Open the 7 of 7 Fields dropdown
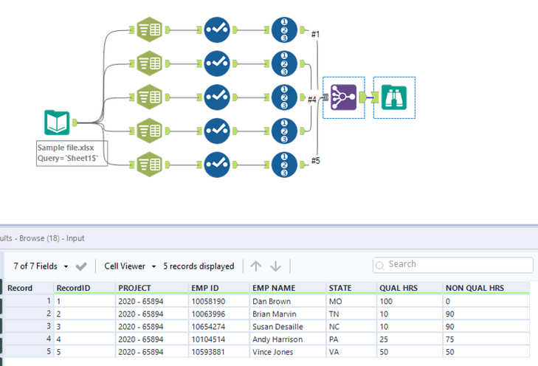538x366 pixels. tap(41, 266)
